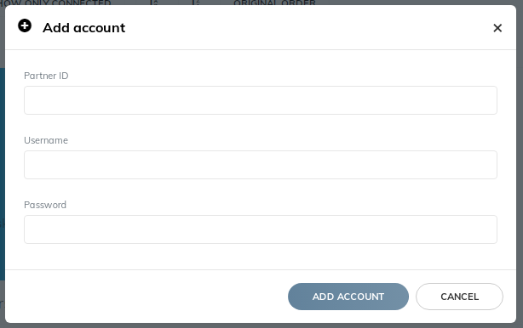Click the plus circle icon beside Add account
523x328 pixels.
(x=25, y=25)
